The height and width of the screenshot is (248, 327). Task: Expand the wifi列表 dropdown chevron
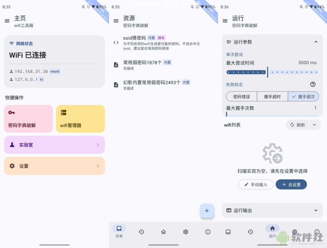(x=314, y=125)
